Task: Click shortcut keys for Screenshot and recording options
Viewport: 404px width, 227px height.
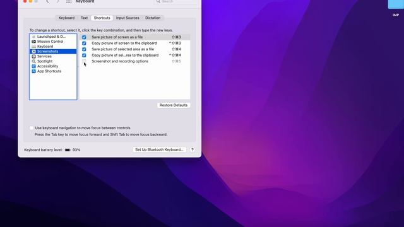Action: (x=177, y=61)
